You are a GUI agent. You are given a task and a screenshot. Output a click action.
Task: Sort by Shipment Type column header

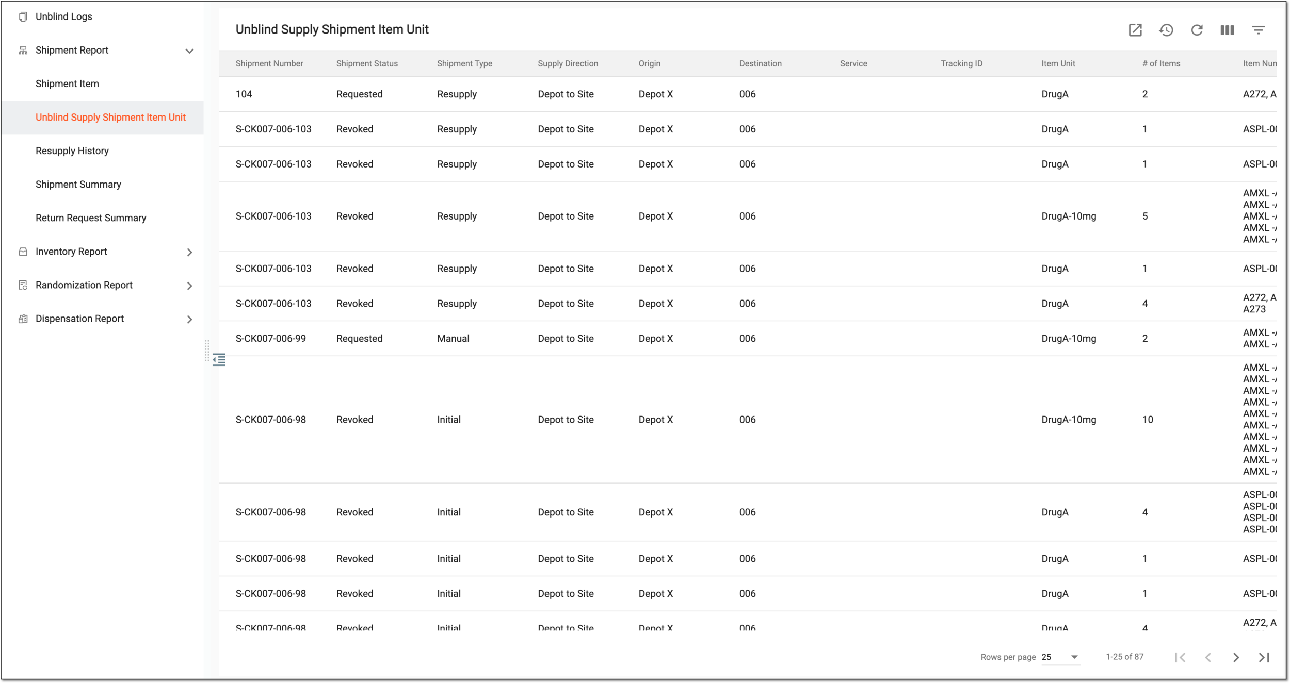pyautogui.click(x=464, y=63)
